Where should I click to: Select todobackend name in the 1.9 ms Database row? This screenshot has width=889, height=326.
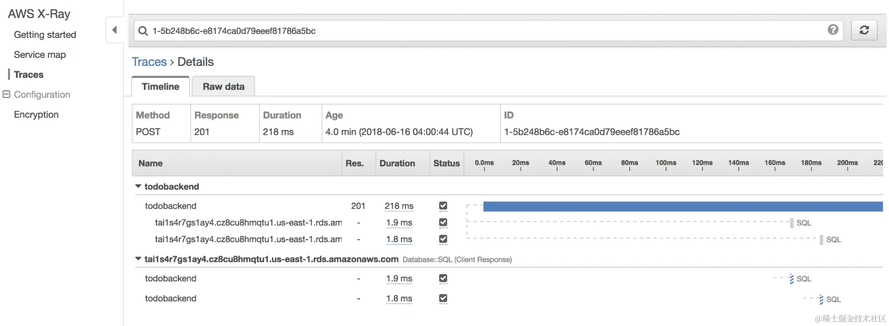(170, 278)
